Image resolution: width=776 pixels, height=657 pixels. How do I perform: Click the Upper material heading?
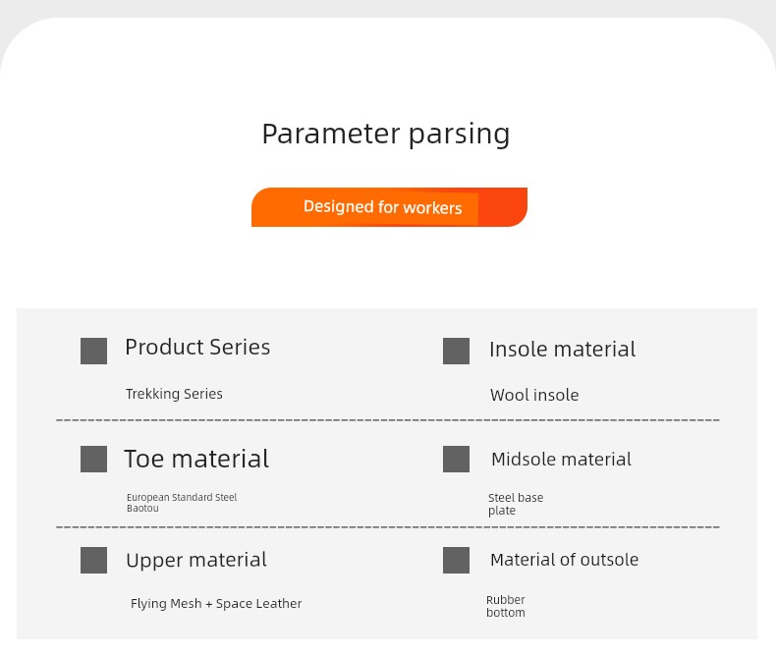[196, 560]
